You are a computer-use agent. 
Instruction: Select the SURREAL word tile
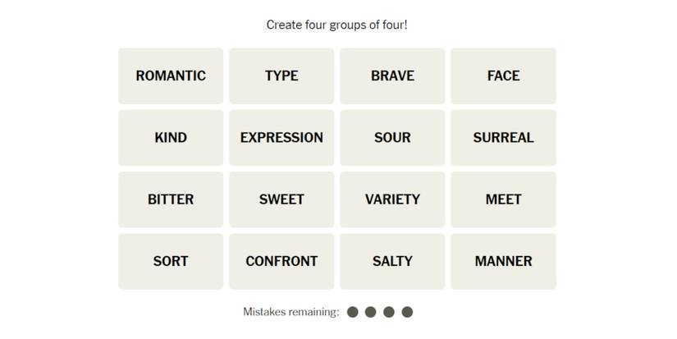click(503, 138)
